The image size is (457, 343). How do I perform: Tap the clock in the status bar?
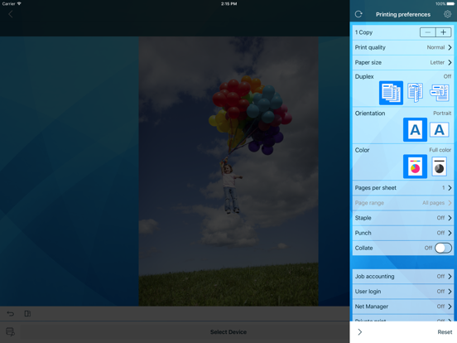coord(228,4)
